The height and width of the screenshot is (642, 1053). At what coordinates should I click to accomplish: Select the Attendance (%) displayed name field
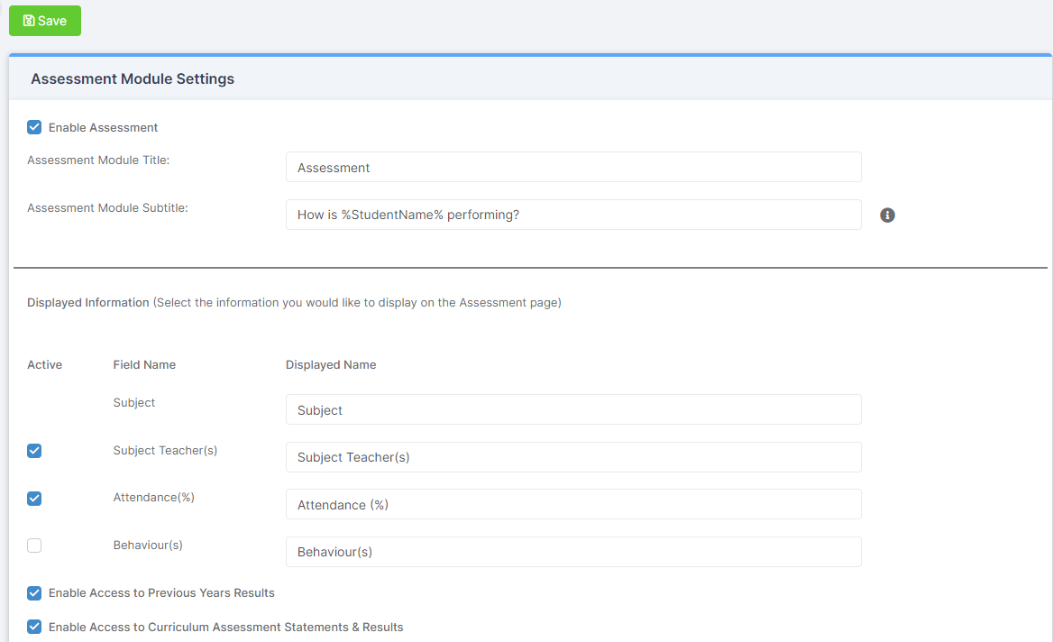(x=573, y=504)
